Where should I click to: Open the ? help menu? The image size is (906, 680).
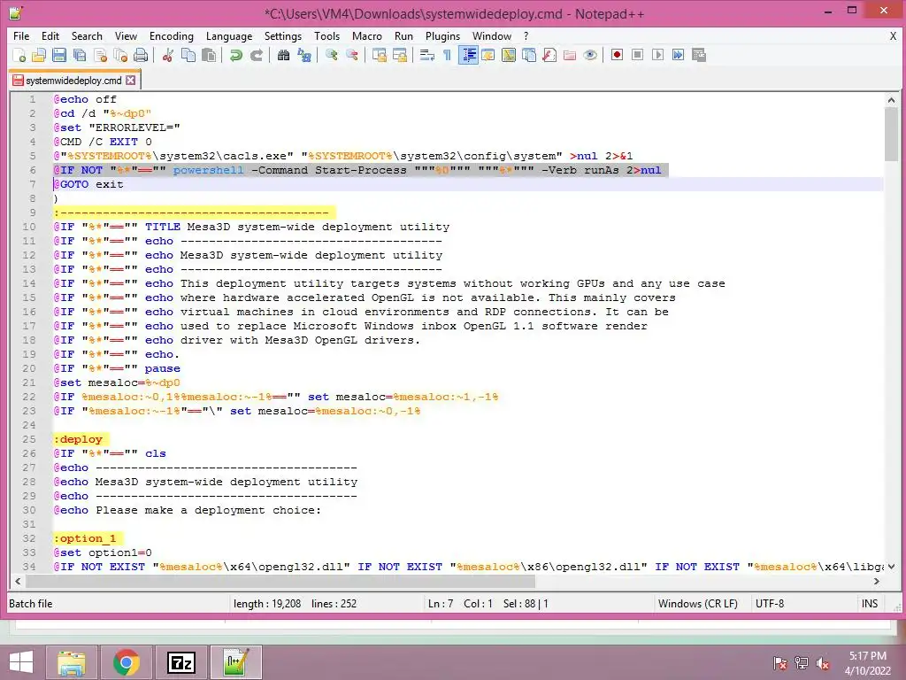click(x=526, y=35)
